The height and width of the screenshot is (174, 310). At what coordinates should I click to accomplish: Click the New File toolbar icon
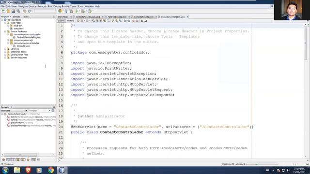click(x=3, y=11)
